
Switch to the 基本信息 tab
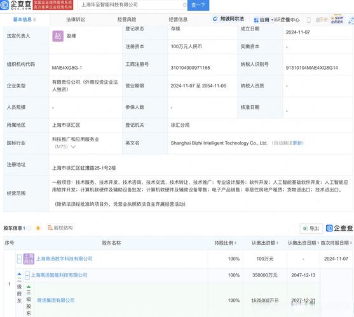[24, 20]
